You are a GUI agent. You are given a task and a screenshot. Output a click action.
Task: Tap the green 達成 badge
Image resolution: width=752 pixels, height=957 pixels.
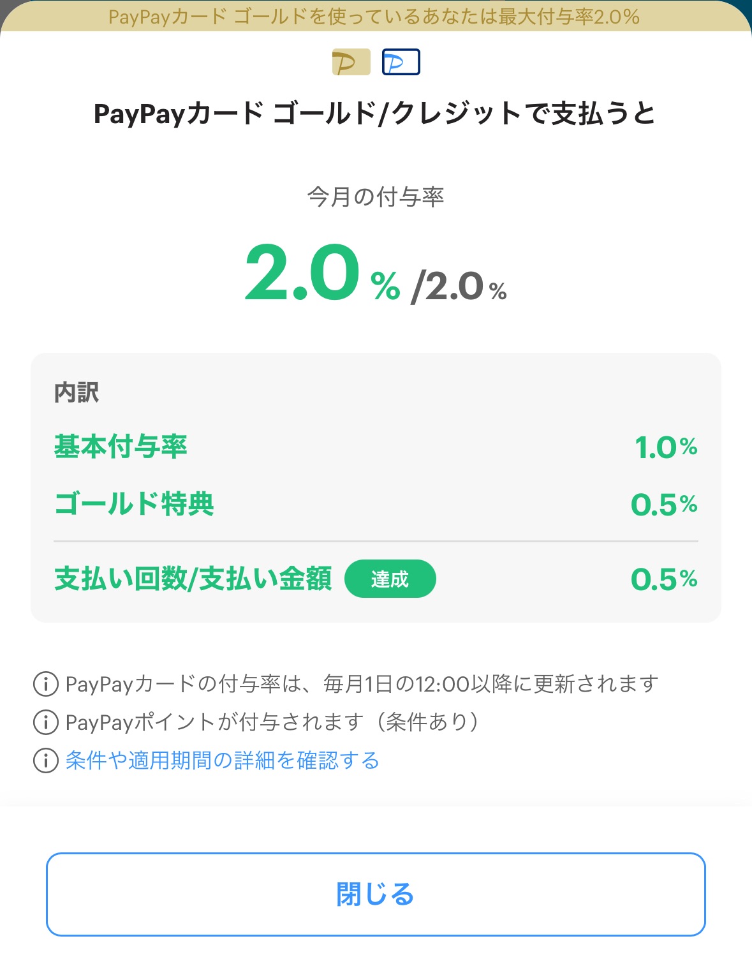coord(390,579)
